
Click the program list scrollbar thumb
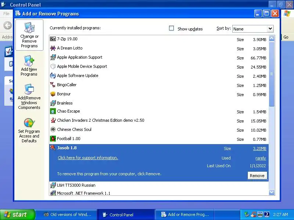[272, 74]
